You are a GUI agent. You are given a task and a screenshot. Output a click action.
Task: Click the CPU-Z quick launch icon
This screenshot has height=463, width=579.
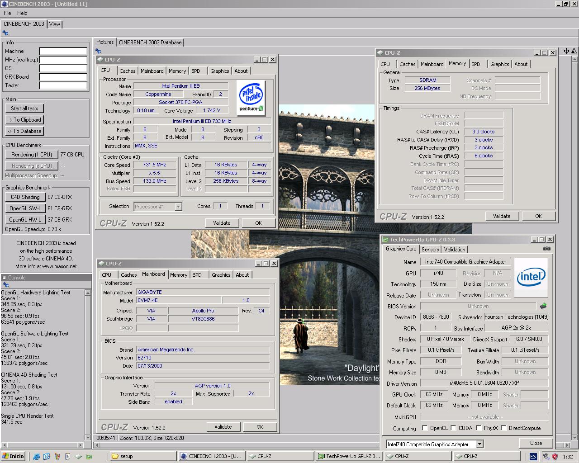[78, 456]
